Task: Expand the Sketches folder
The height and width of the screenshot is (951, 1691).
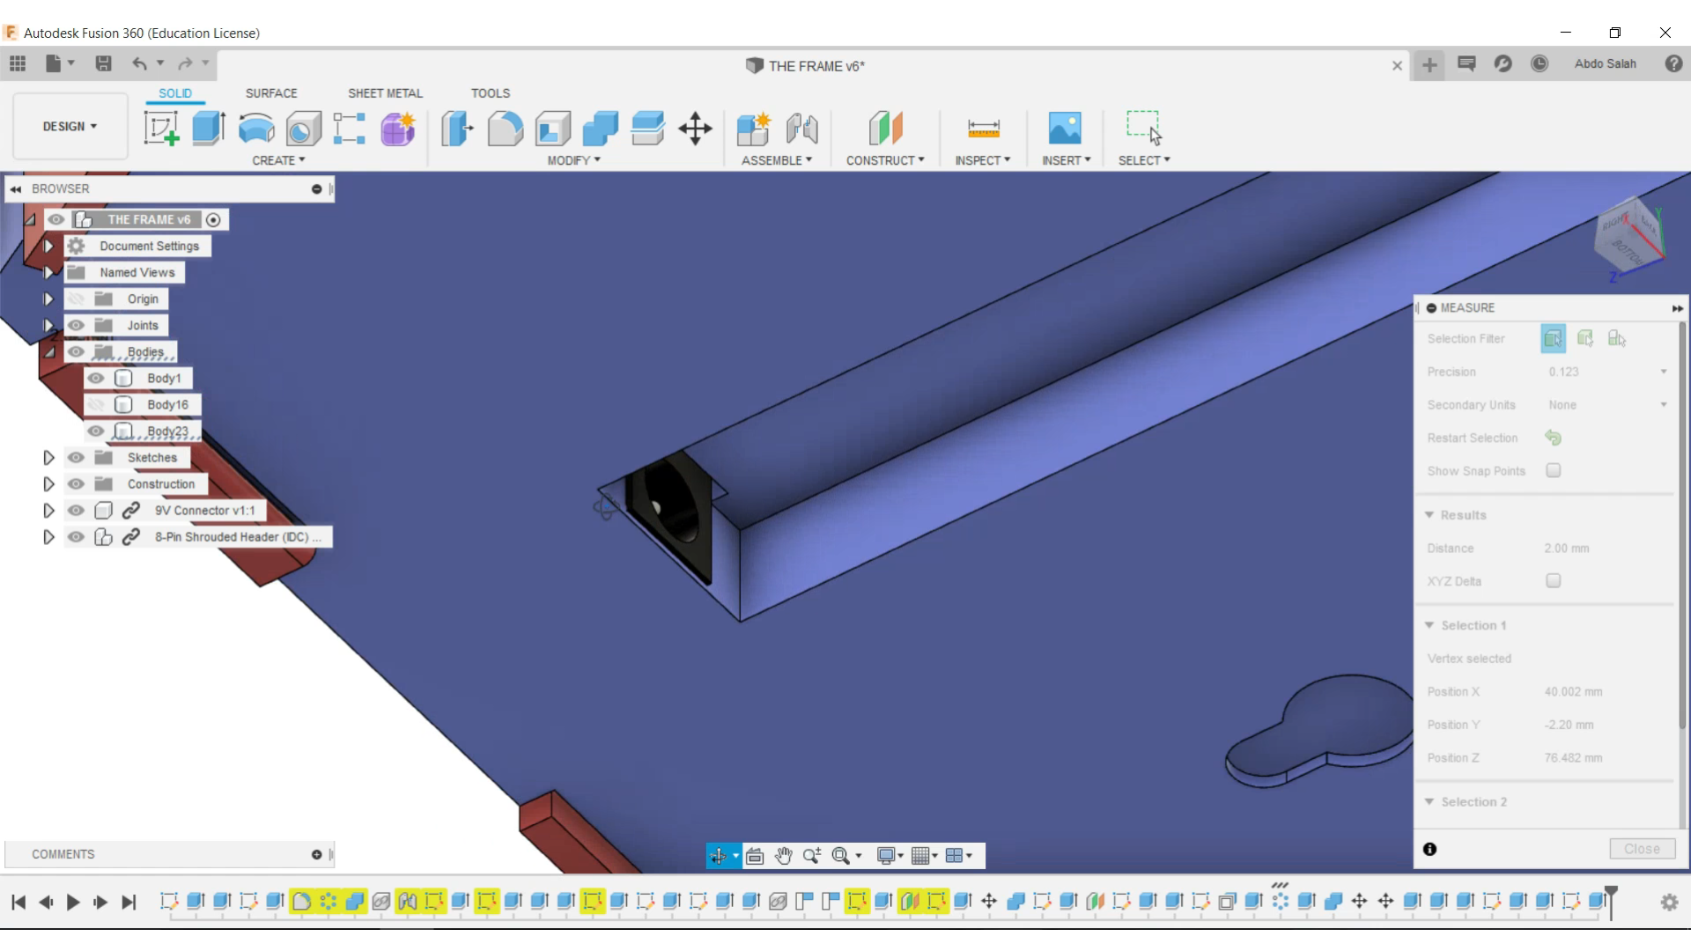Action: [x=48, y=458]
